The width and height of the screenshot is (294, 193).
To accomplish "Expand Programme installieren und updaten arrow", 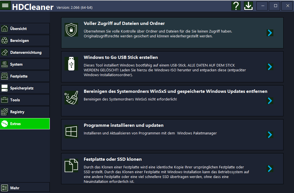I will point(270,135).
